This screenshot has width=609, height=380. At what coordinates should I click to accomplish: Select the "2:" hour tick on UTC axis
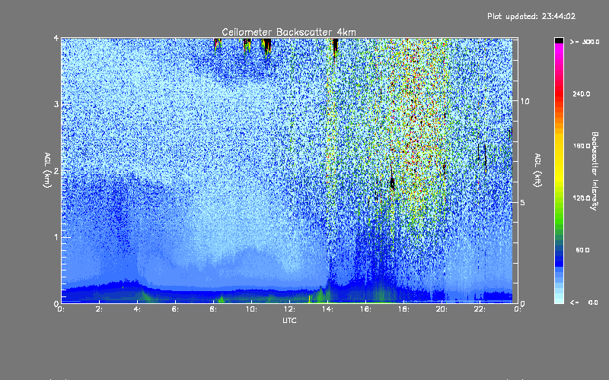coord(100,309)
